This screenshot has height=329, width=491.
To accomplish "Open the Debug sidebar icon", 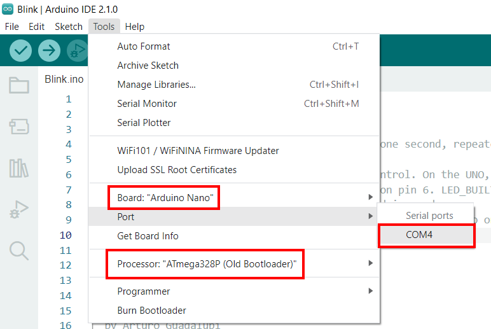I will (19, 209).
